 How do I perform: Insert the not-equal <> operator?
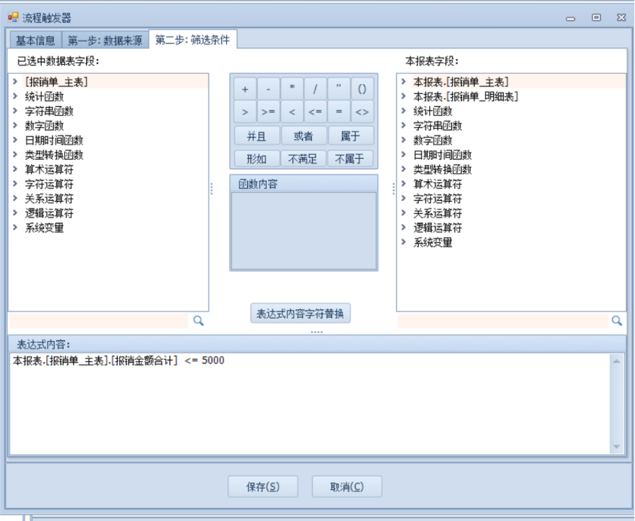click(362, 112)
